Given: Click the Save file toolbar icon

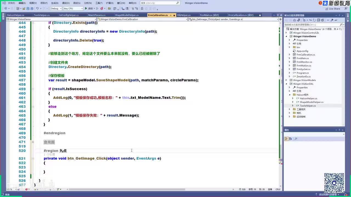Looking at the screenshot, I should tap(28, 8).
